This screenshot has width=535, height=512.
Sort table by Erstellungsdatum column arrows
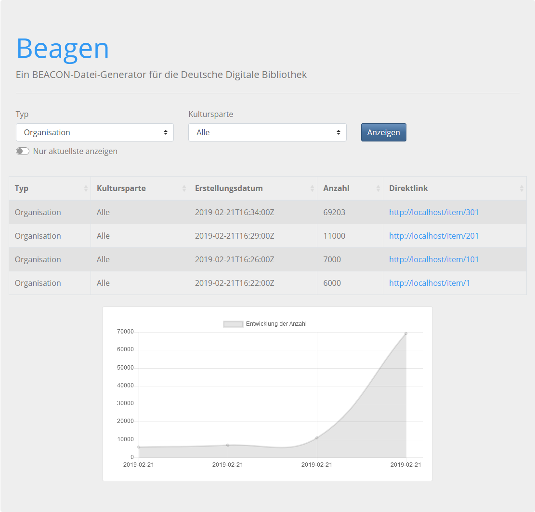pos(312,188)
